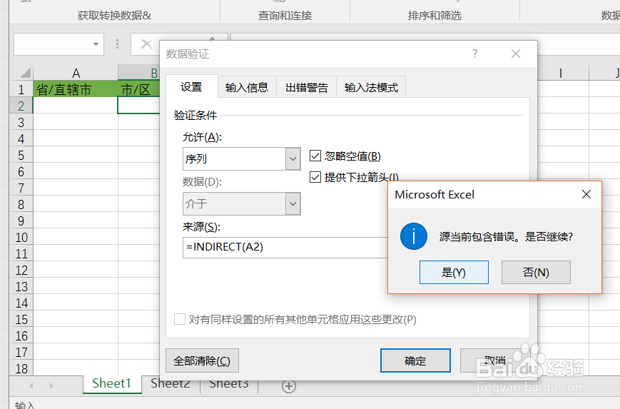Click the source field with =INDIRECT(A2)
Viewport: 620px width, 409px height.
pyautogui.click(x=285, y=247)
